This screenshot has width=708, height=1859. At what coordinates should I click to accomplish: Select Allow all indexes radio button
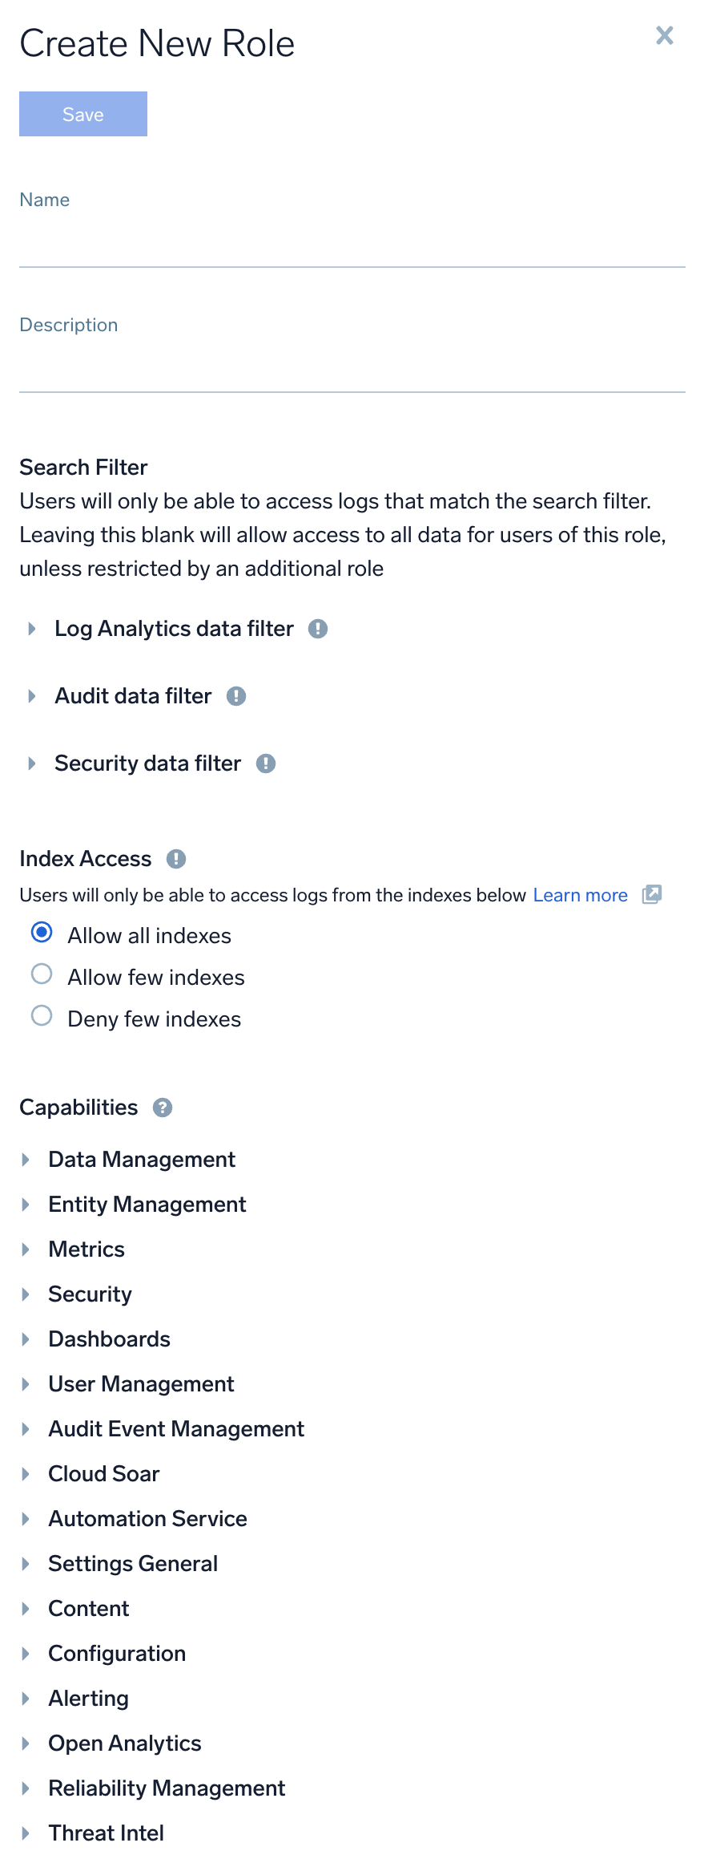pyautogui.click(x=42, y=933)
